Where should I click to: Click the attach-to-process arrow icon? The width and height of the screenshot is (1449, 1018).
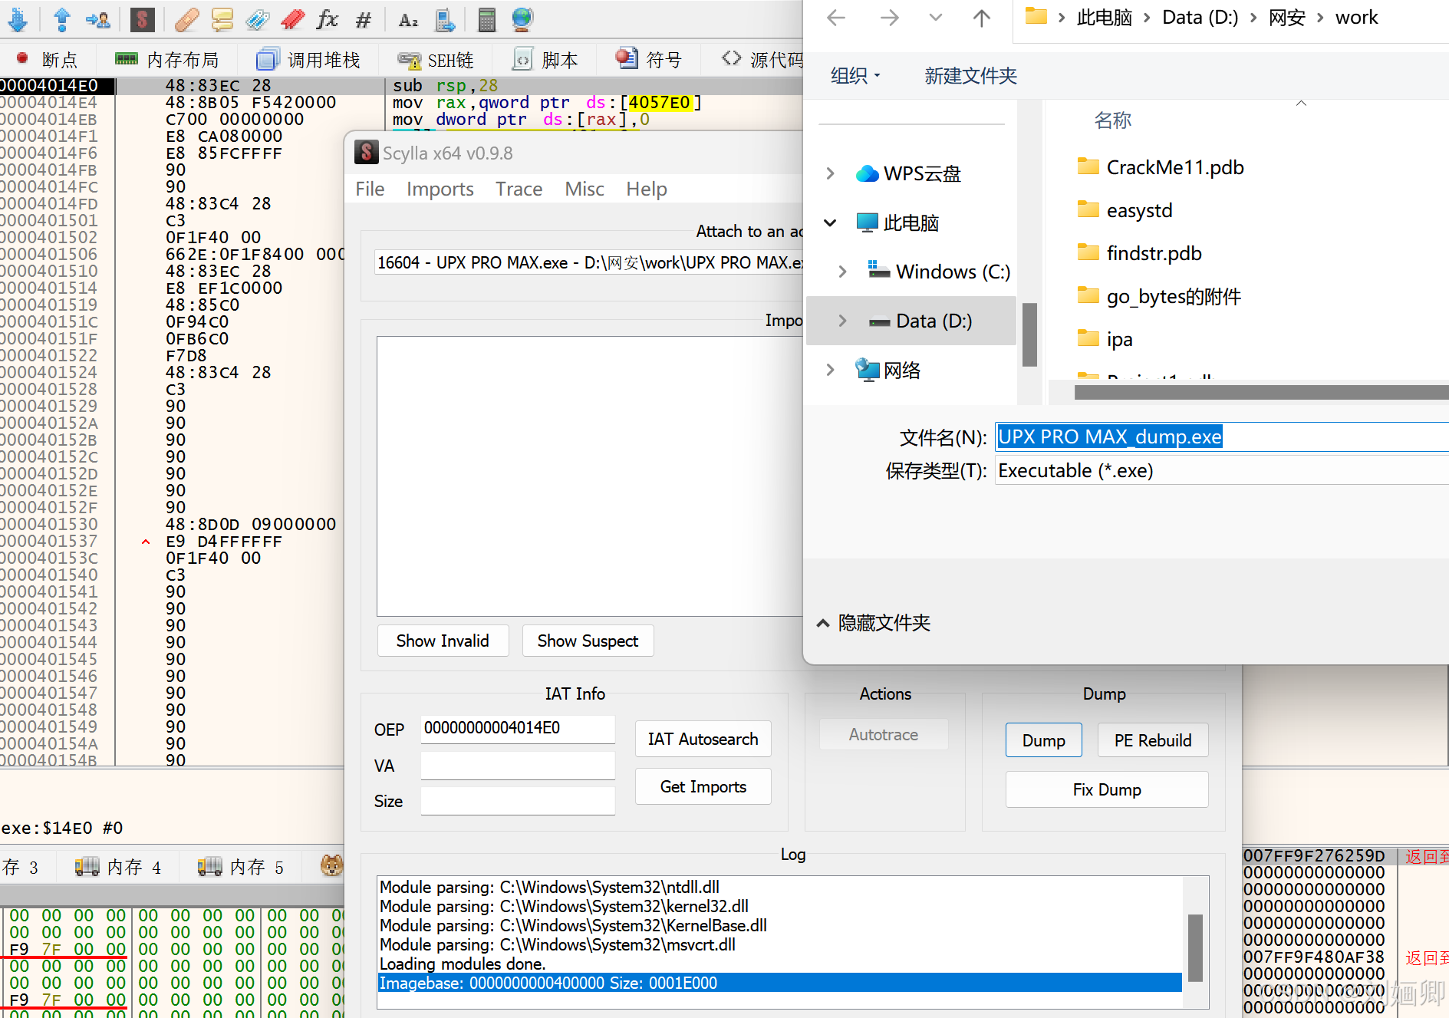97,20
